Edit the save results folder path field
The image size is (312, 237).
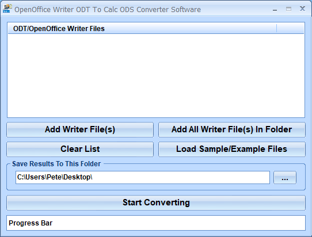[143, 177]
